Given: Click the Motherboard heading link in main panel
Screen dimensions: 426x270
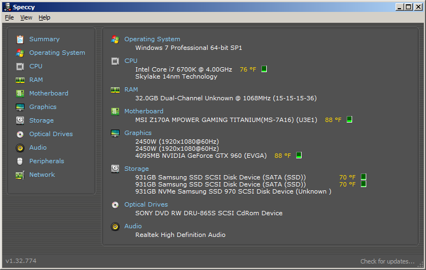Looking at the screenshot, I should pos(144,111).
